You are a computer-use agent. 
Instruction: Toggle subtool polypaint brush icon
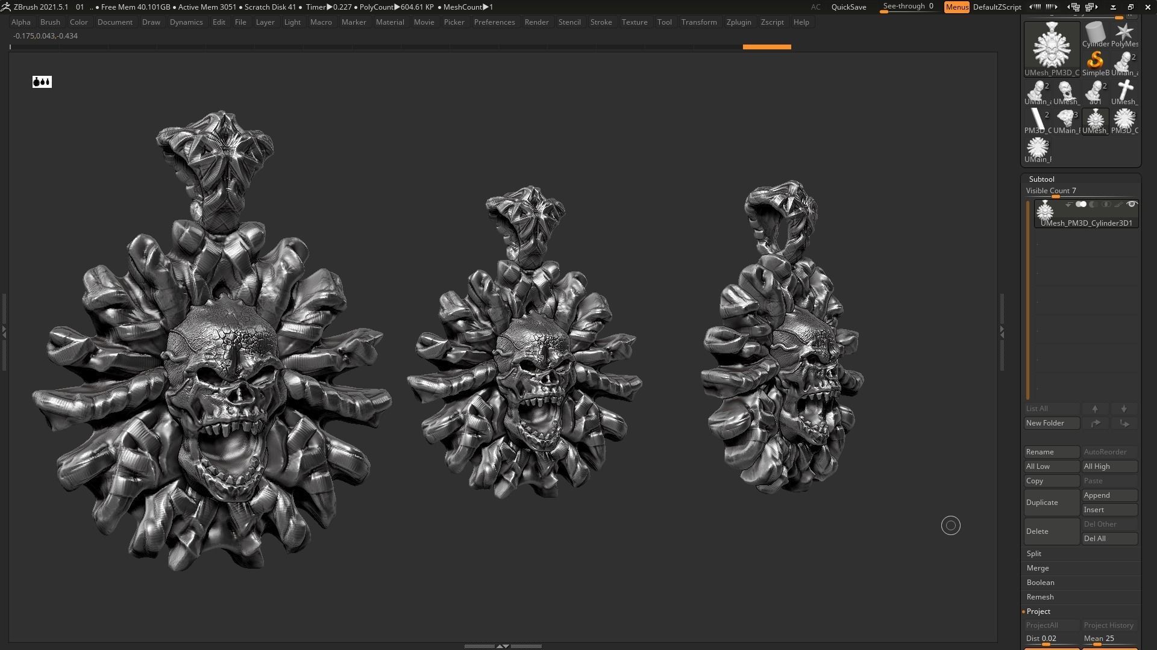point(1118,205)
